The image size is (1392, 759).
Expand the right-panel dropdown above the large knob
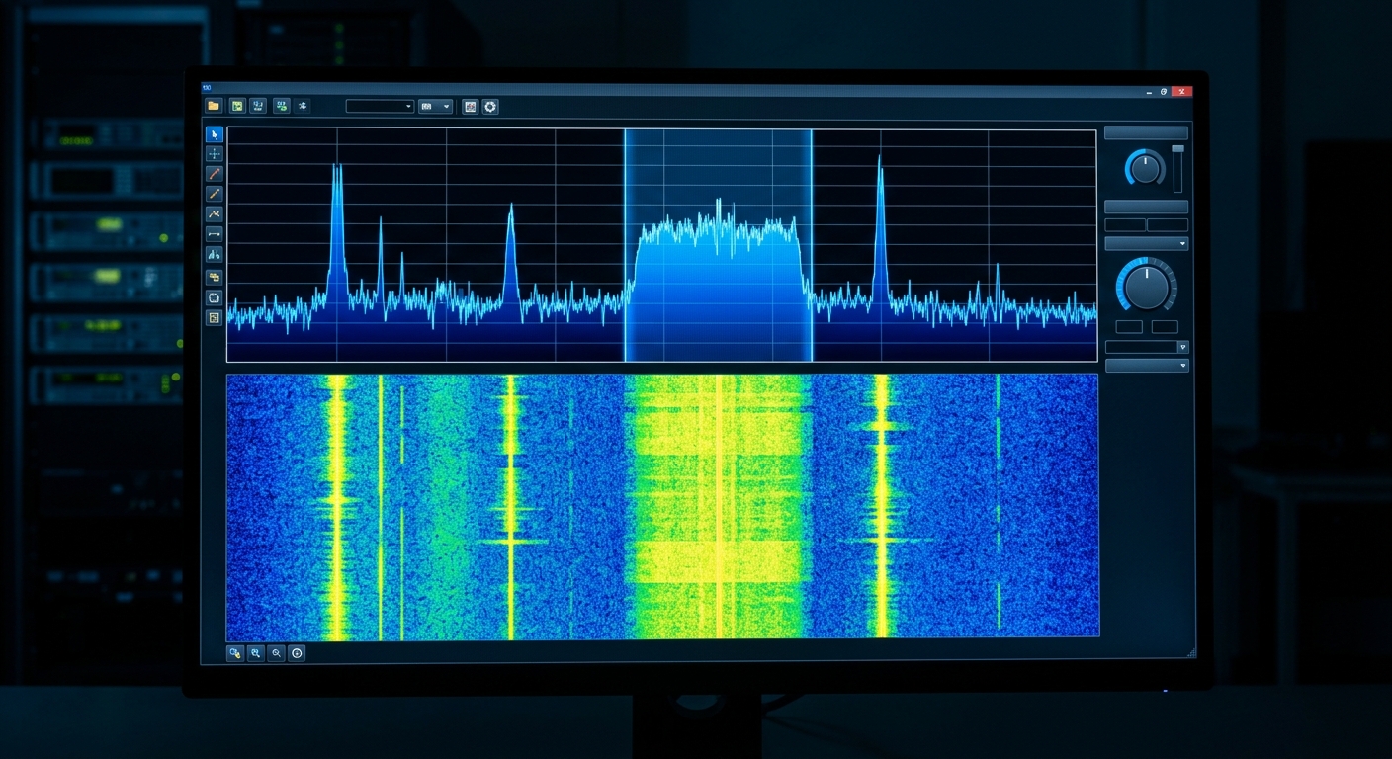[x=1146, y=243]
